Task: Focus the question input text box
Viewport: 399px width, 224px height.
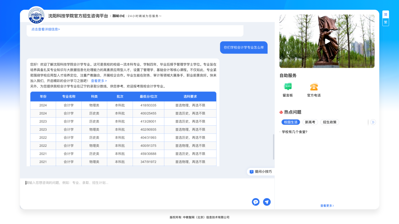Action: (136, 187)
